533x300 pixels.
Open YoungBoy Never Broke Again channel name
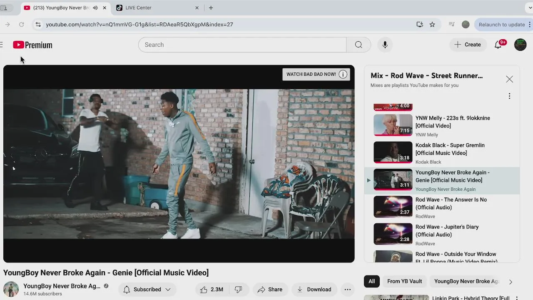point(62,286)
